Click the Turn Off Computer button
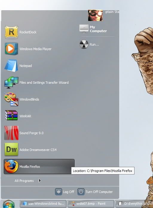Viewport: 153px width, 208px height. 95,192
